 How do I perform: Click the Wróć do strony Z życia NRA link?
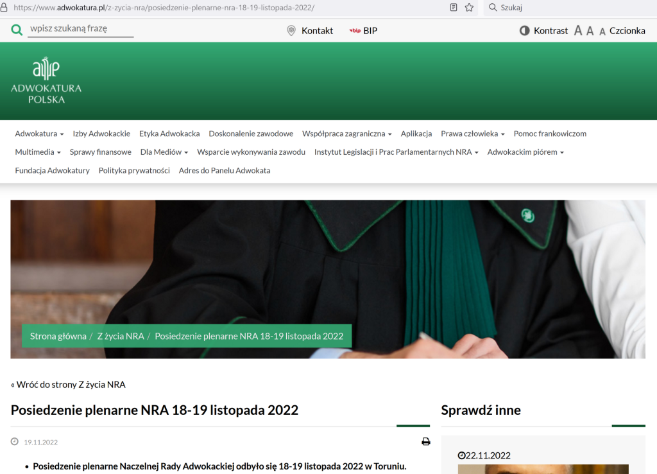68,385
